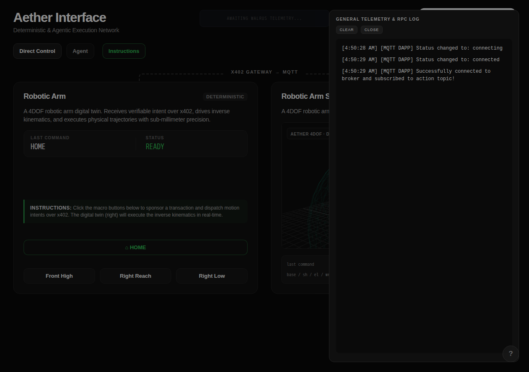This screenshot has width=529, height=372.
Task: Click the green READY status value
Action: pyautogui.click(x=155, y=147)
